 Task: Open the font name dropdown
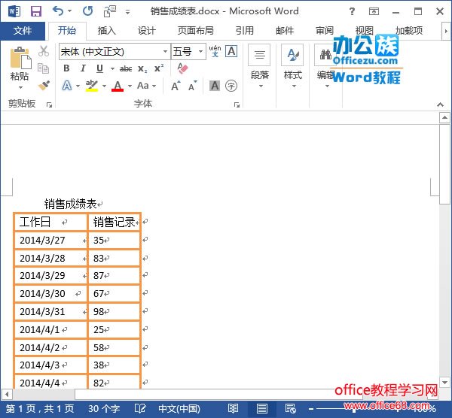pos(165,52)
